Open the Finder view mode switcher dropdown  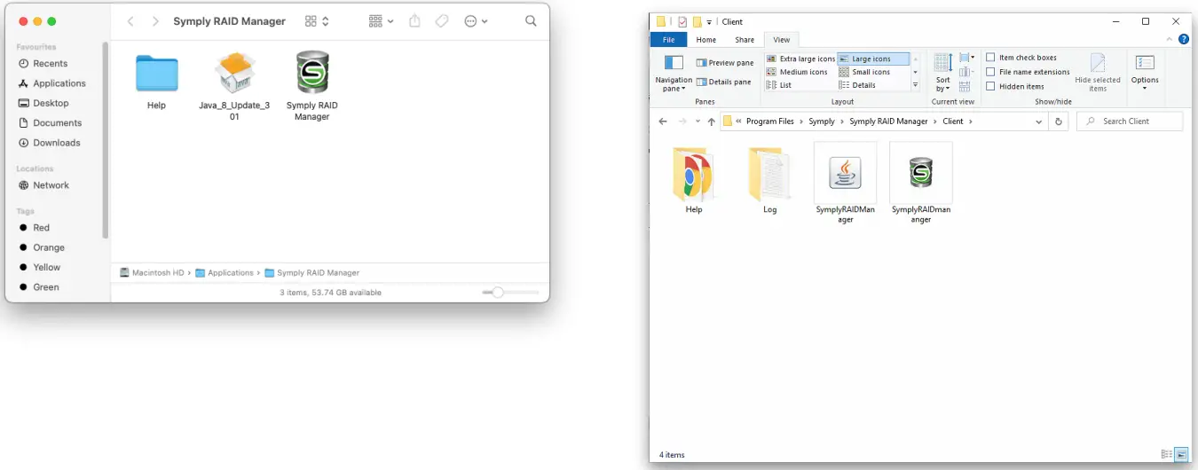[x=317, y=21]
